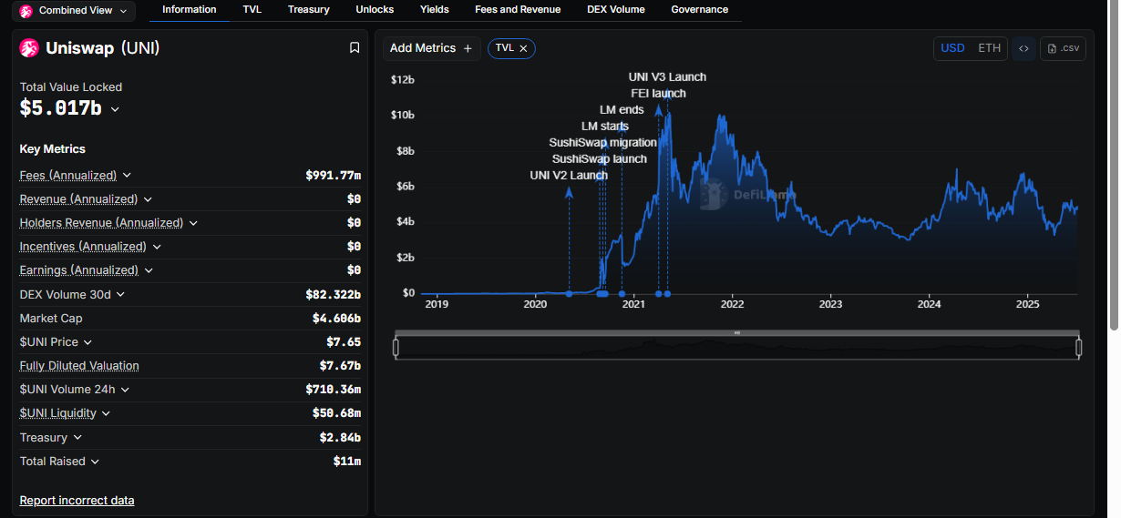
Task: Click the $11m total raised value
Action: point(347,462)
